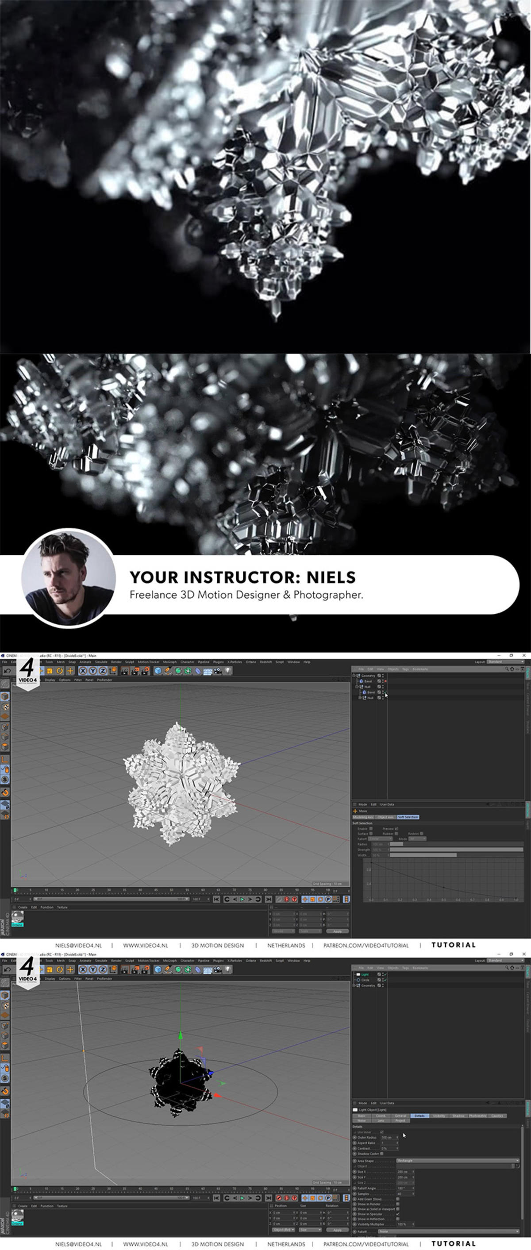Select Pen spline icon in upper screenshot toolbar
The width and height of the screenshot is (531, 1250).
click(x=168, y=671)
